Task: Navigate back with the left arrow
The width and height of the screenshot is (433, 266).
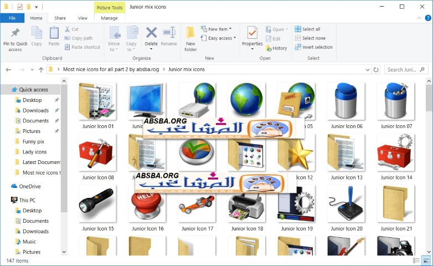Action: click(8, 70)
